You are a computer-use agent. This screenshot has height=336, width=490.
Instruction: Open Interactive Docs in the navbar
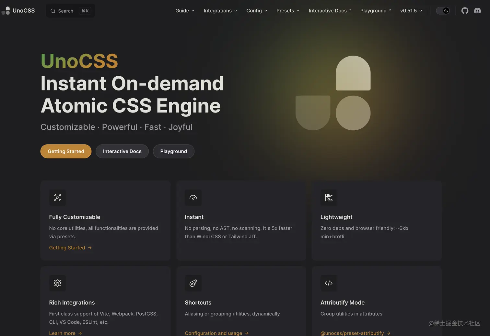point(330,11)
